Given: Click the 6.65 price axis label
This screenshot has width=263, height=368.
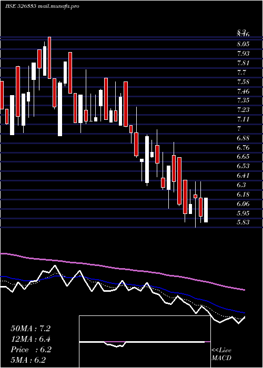Looking at the screenshot, I should tap(243, 157).
